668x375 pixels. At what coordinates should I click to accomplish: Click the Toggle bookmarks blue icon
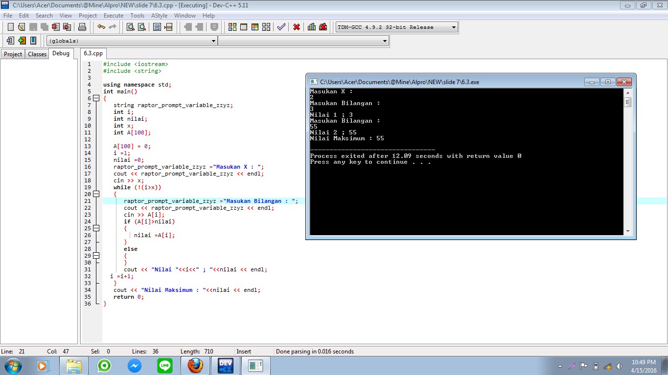pos(33,41)
